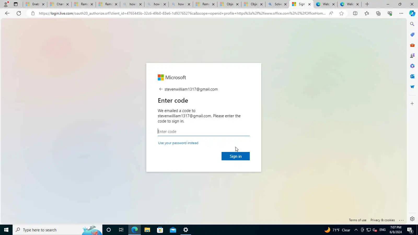
Task: Open Edge Settings and more menu
Action: pyautogui.click(x=401, y=13)
